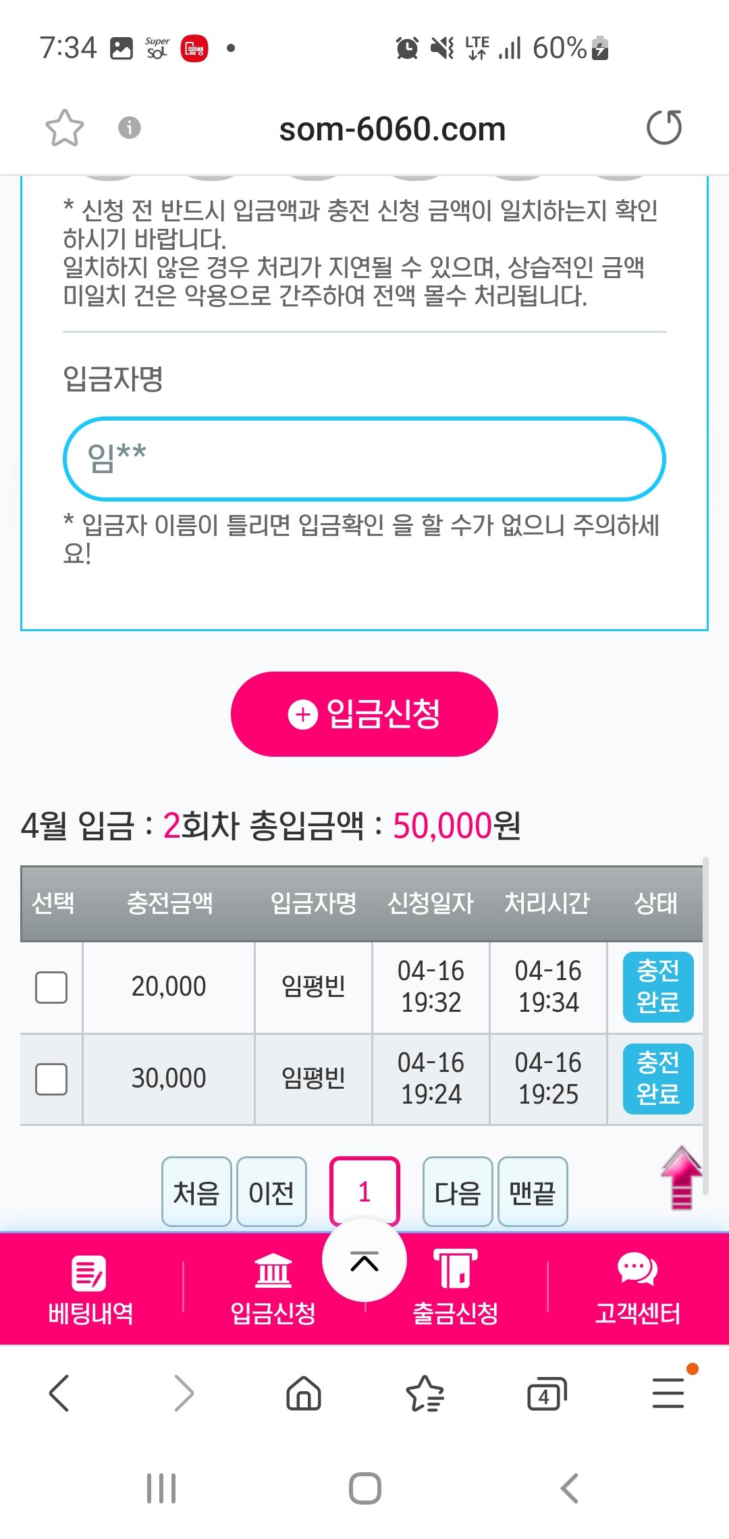Open browser tabs switcher

(546, 1394)
